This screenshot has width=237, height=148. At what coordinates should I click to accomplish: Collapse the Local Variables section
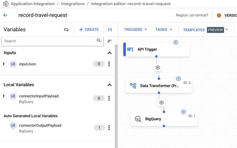tap(110, 85)
